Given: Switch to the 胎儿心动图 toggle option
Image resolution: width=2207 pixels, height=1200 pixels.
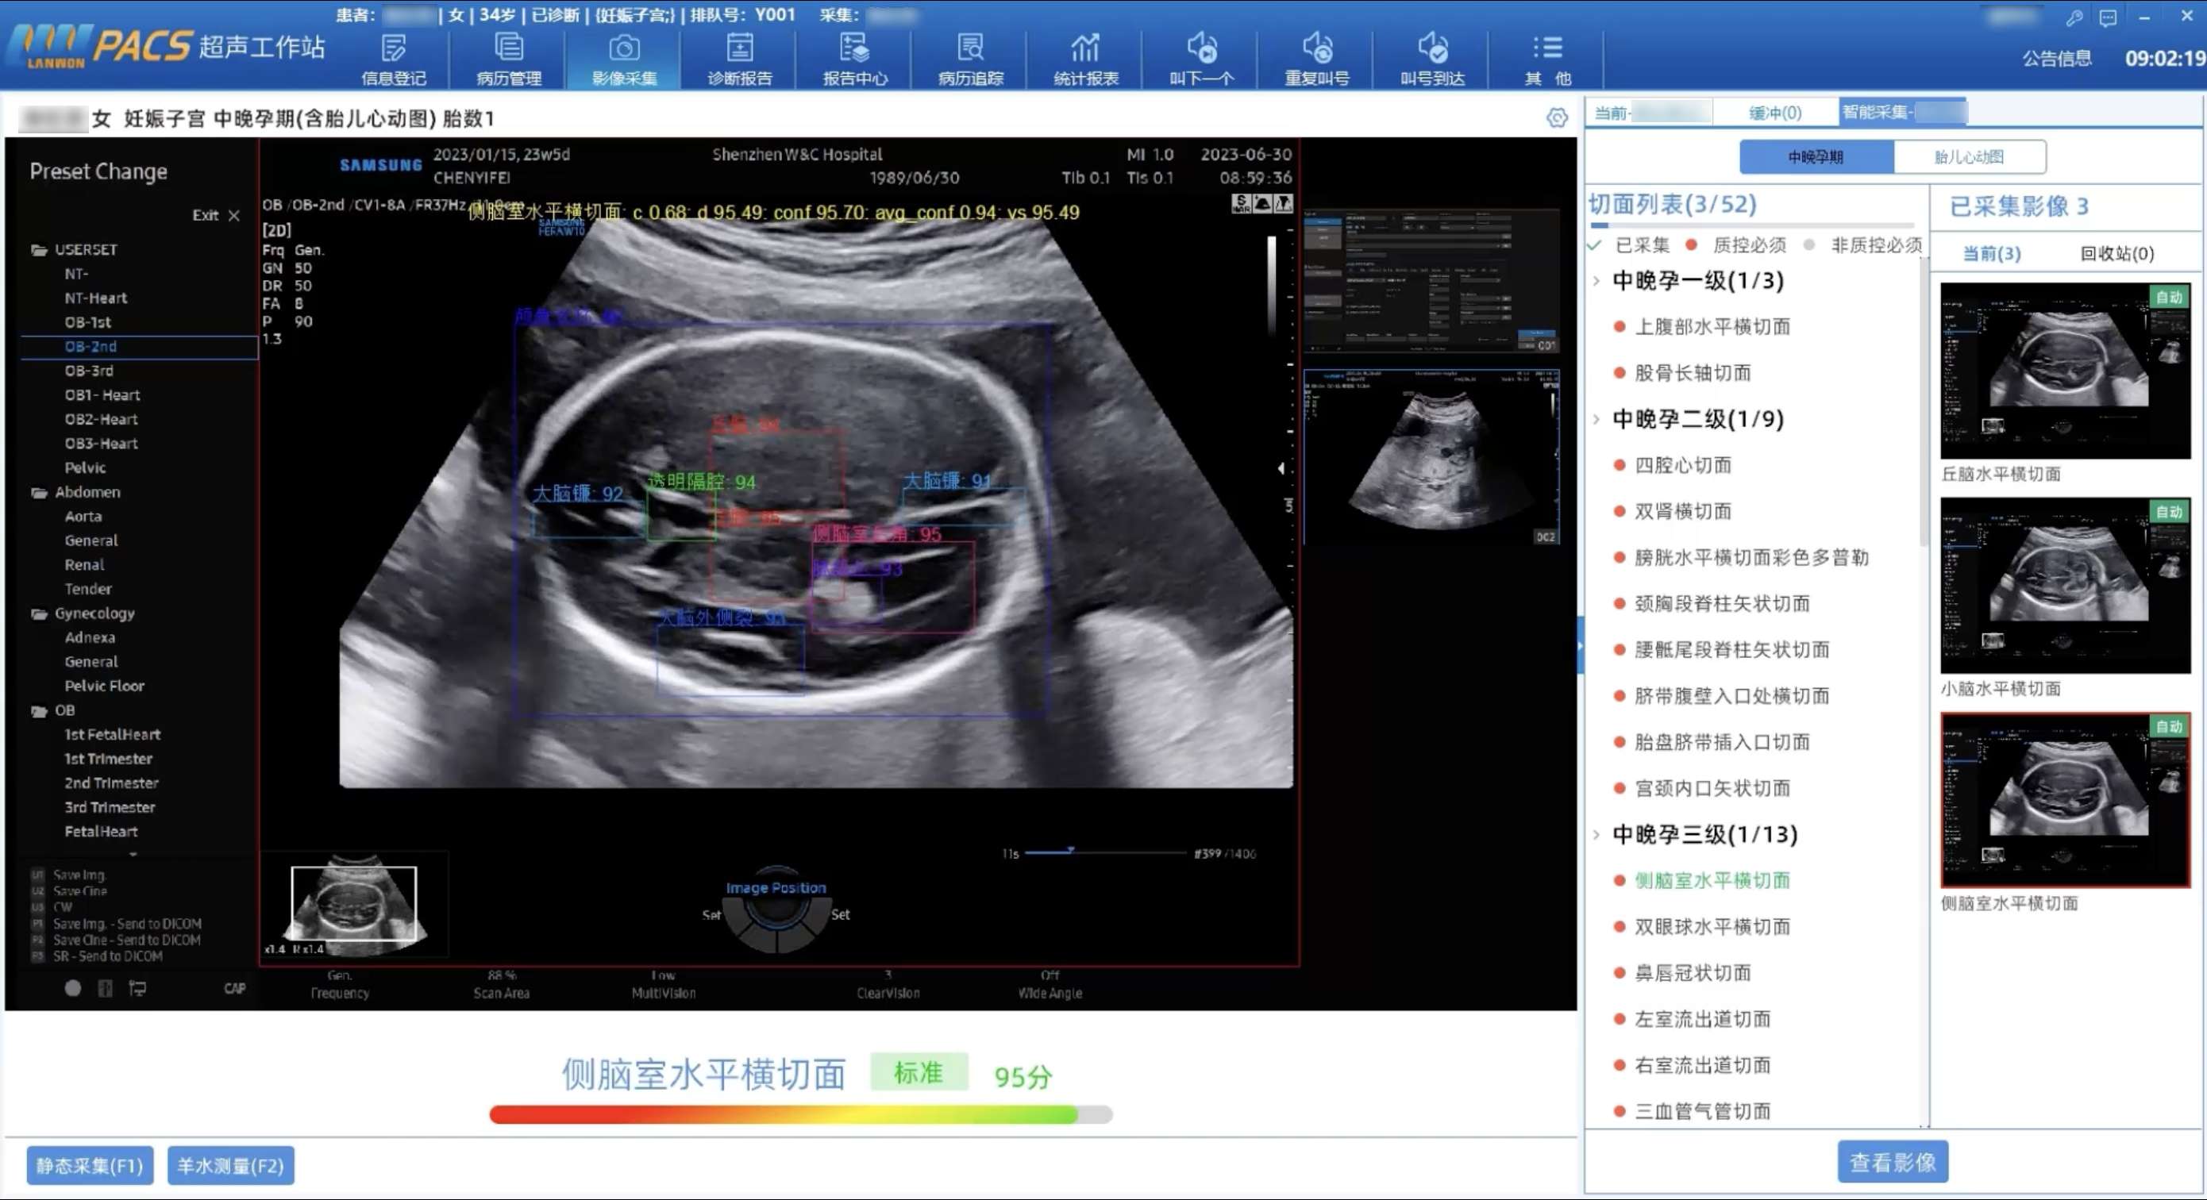Looking at the screenshot, I should click(1969, 156).
